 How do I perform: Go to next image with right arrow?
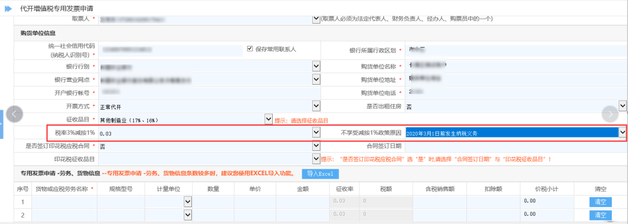click(x=611, y=114)
